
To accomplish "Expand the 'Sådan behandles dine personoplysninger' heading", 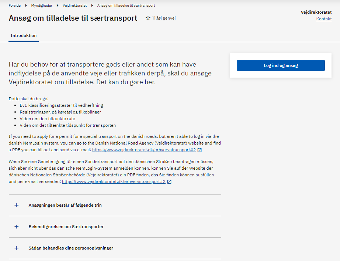I will click(71, 248).
